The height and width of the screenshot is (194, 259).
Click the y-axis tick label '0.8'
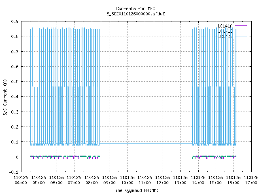[x=15, y=36]
